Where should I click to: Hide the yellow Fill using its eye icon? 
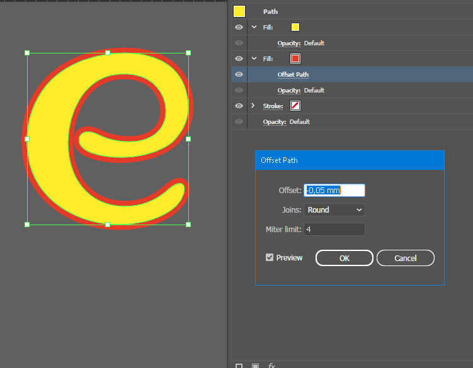pos(239,27)
